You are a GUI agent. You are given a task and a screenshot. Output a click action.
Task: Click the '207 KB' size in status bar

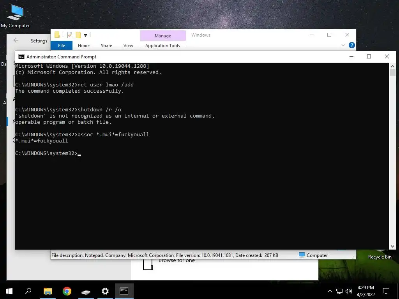[x=271, y=255]
